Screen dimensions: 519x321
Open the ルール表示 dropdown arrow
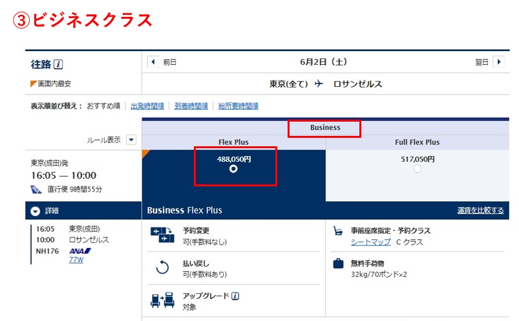[x=131, y=140]
